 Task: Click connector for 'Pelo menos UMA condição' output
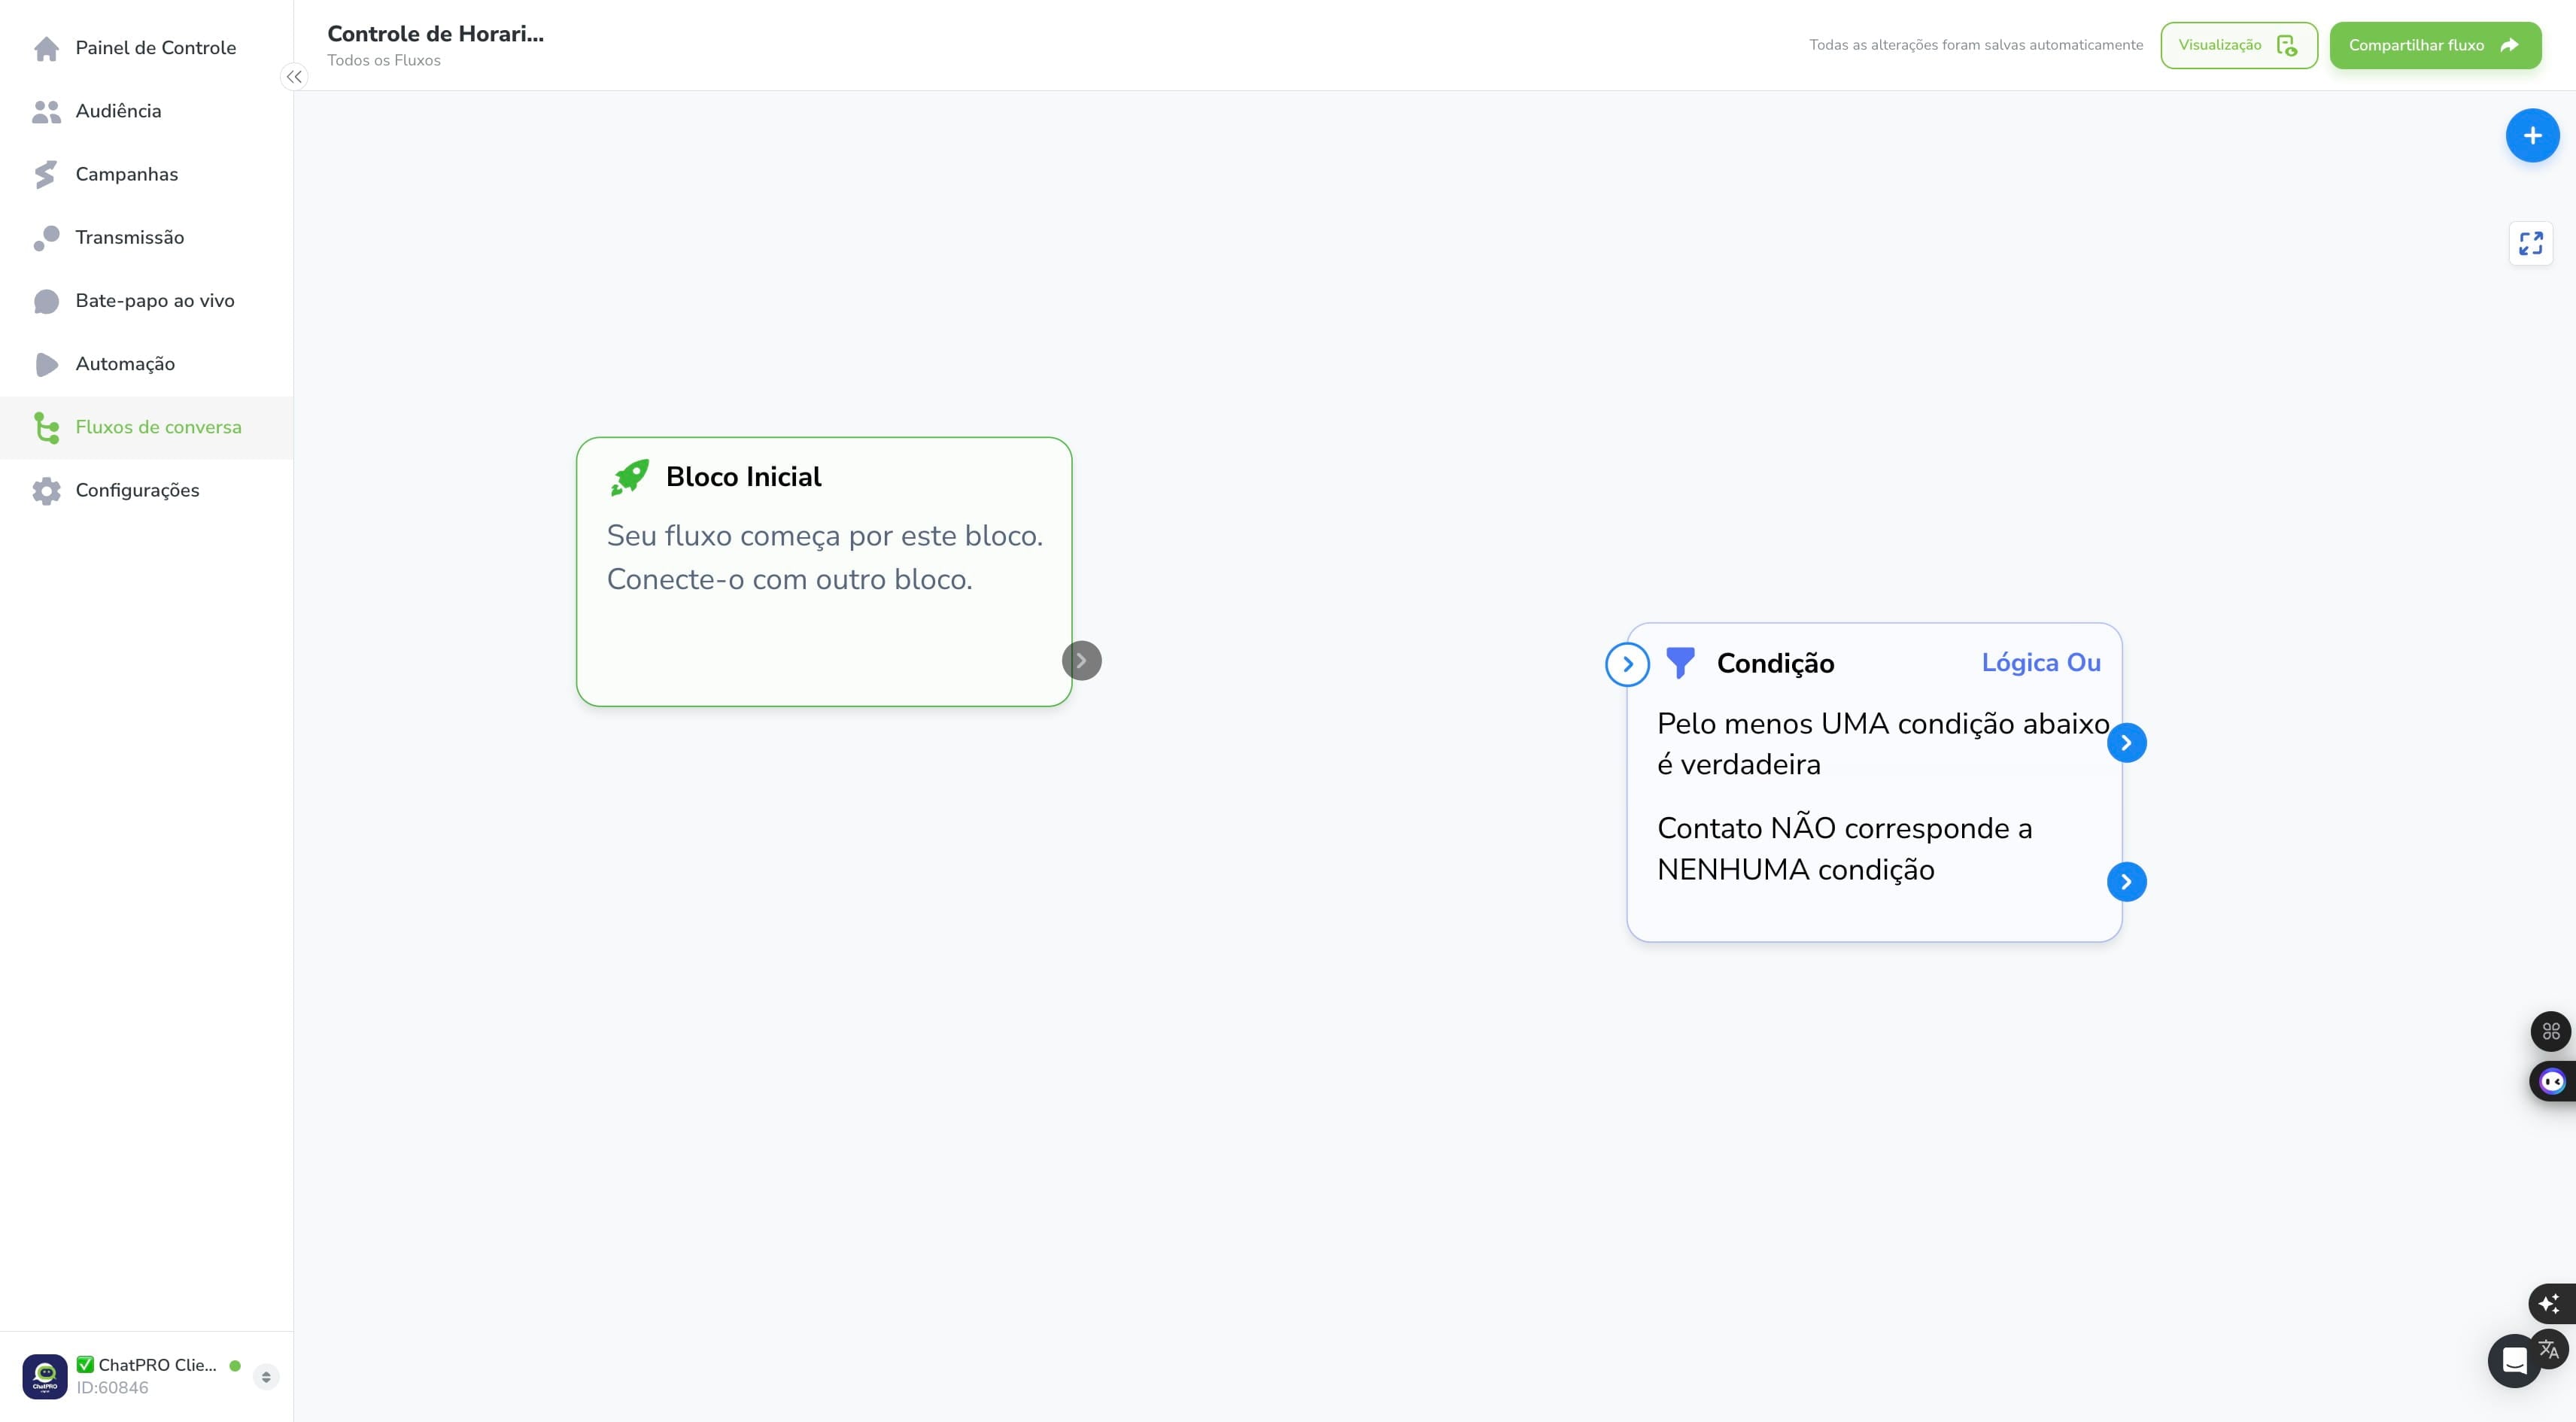click(x=2126, y=743)
